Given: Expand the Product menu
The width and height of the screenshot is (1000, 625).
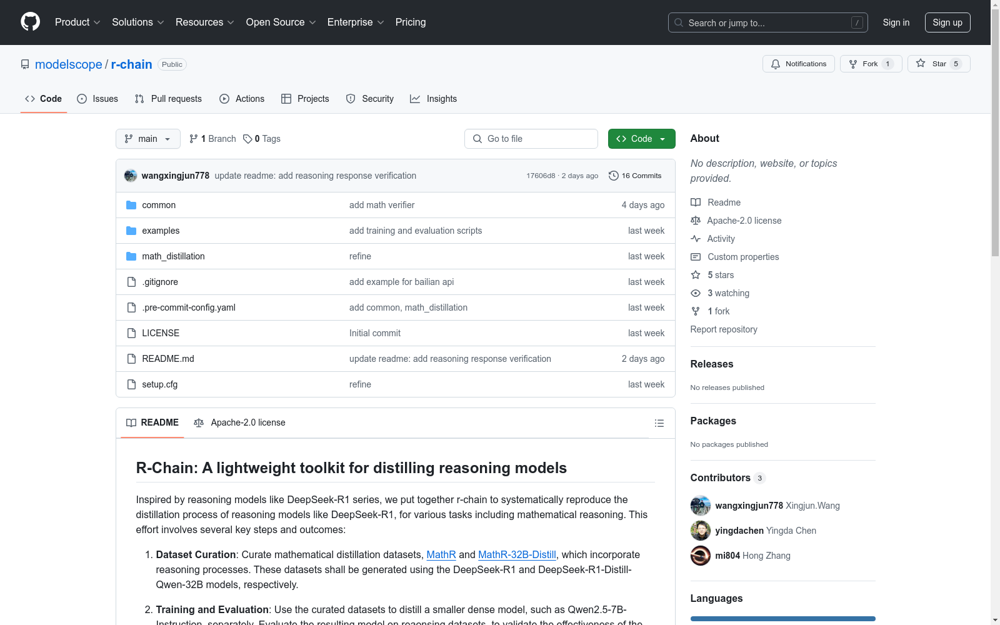Looking at the screenshot, I should pyautogui.click(x=77, y=22).
